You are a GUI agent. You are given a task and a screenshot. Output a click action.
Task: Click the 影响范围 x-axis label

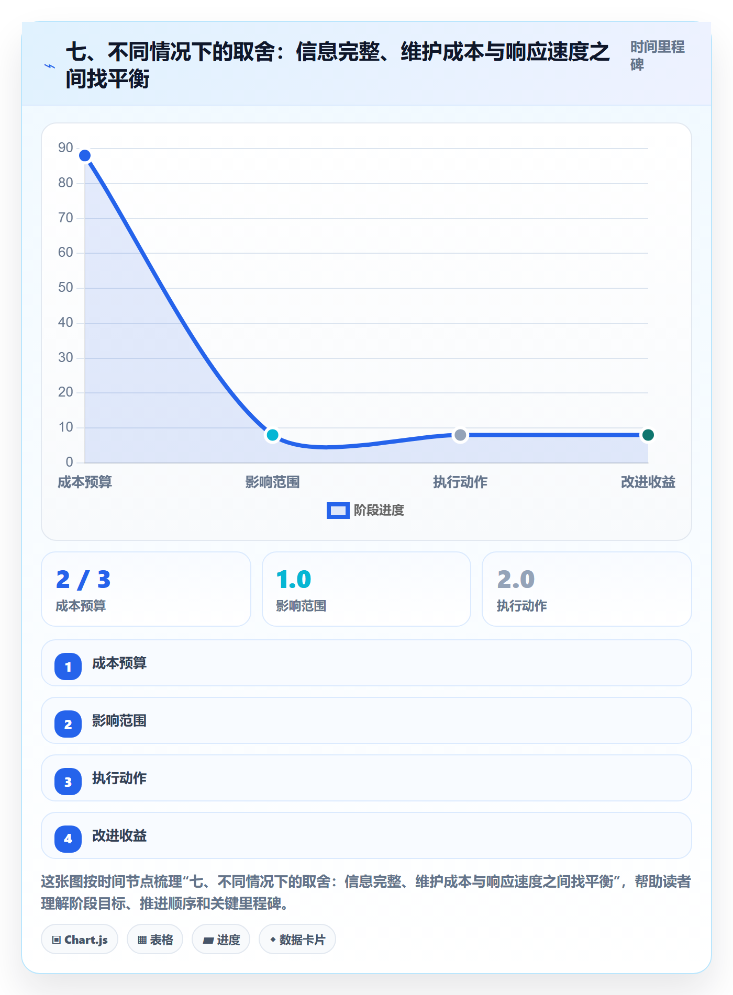click(272, 482)
